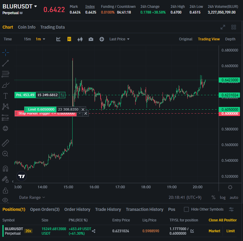
Task: Switch to Original chart view
Action: click(186, 39)
